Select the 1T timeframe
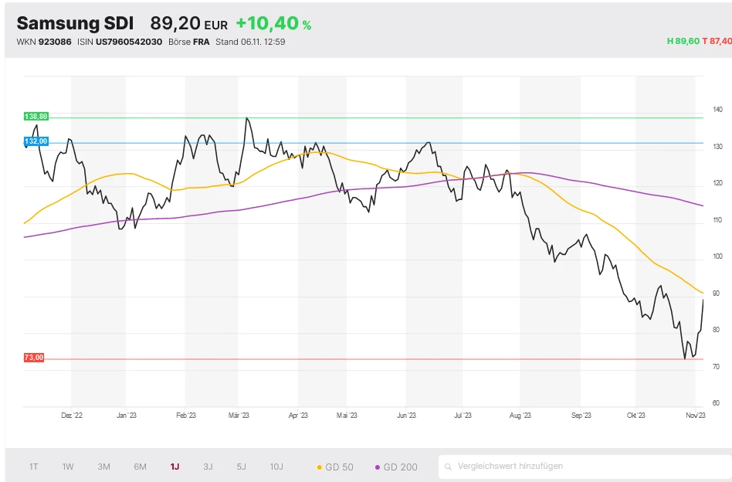 point(34,467)
